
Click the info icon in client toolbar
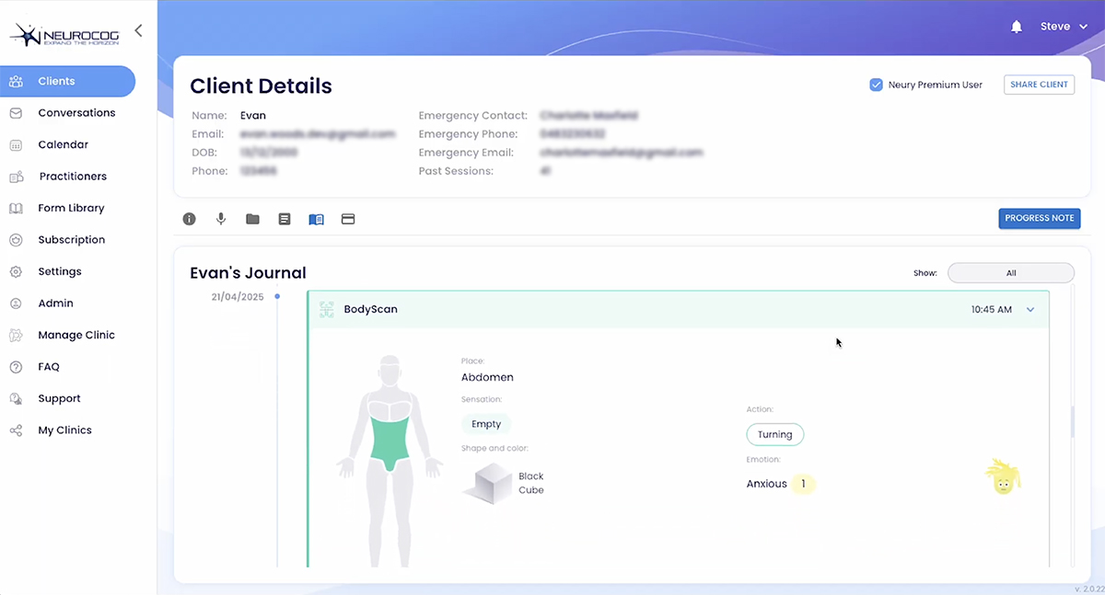click(189, 219)
